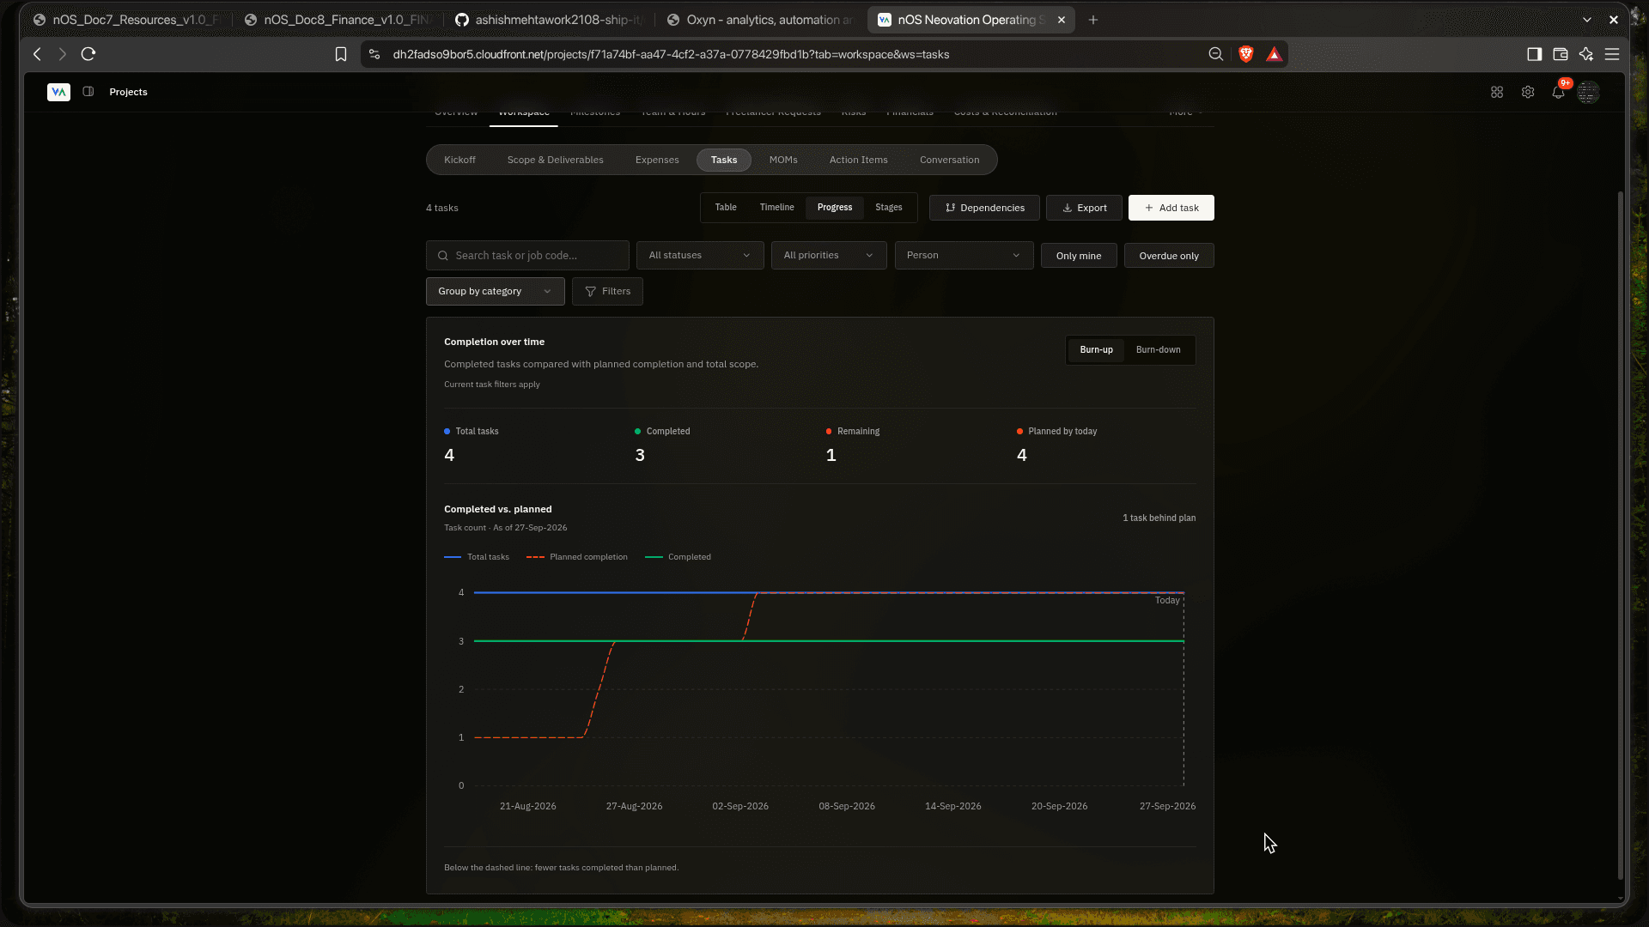This screenshot has width=1649, height=927.
Task: Switch to the Table view
Action: 726,208
